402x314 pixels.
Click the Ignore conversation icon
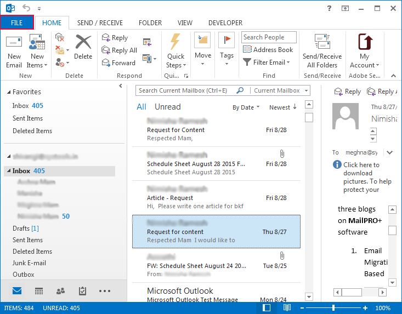pos(59,37)
